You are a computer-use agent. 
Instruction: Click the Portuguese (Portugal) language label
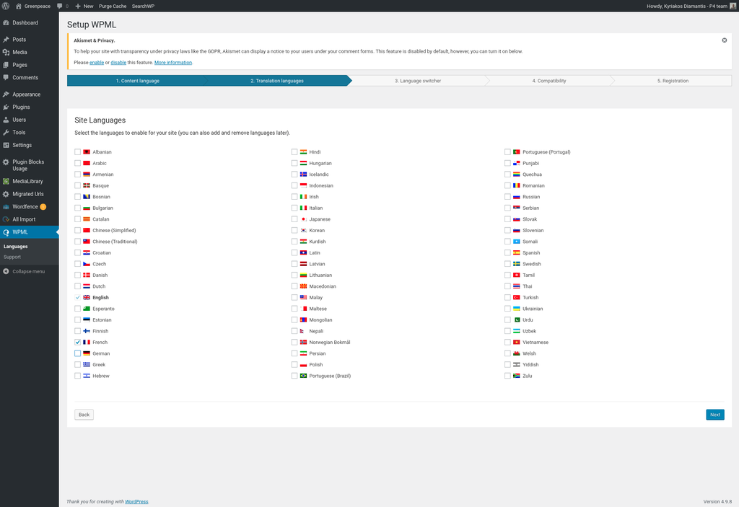pos(546,152)
